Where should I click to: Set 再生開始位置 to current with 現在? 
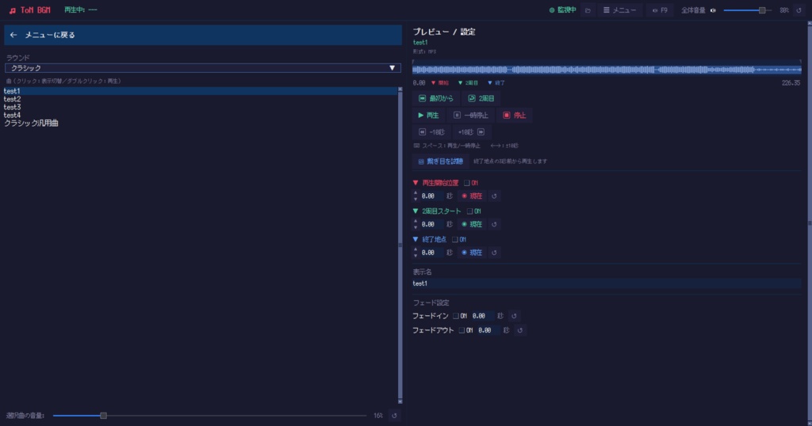pyautogui.click(x=472, y=196)
